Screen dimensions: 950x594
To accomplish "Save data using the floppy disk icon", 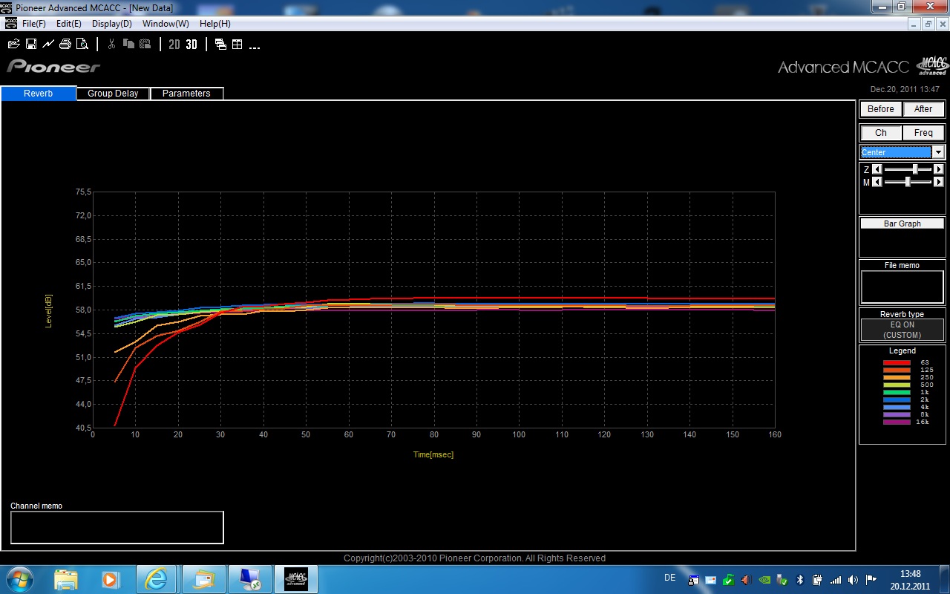I will point(31,45).
